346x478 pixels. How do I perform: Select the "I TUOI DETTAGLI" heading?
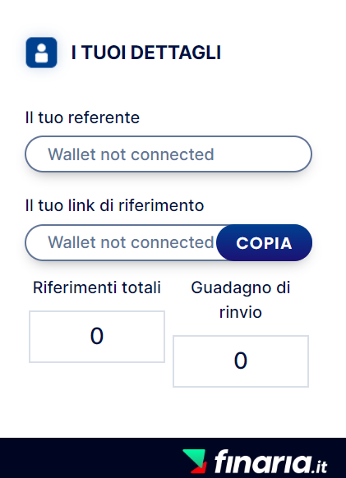[x=145, y=53]
